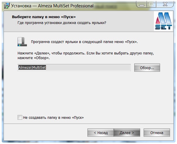Click the instruction text starting 'Нажмите «Далее»'
This screenshot has height=144, width=177.
click(x=86, y=55)
